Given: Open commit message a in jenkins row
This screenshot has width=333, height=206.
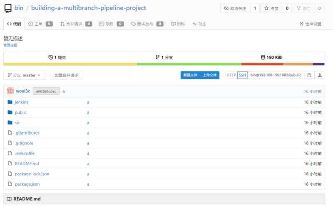Looking at the screenshot, I should click(x=88, y=102).
